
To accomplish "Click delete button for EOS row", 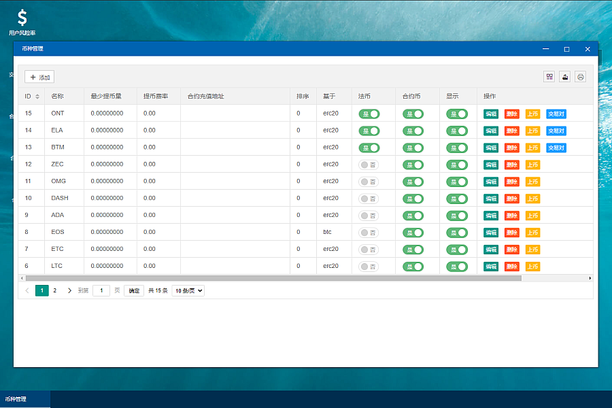I will click(511, 233).
